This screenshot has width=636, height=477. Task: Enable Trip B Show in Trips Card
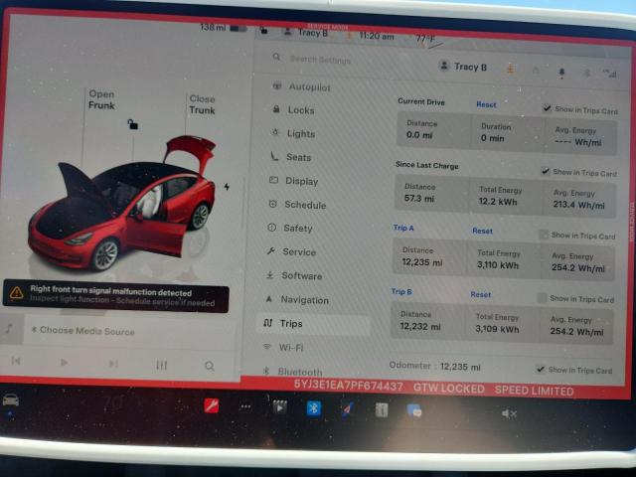[542, 298]
